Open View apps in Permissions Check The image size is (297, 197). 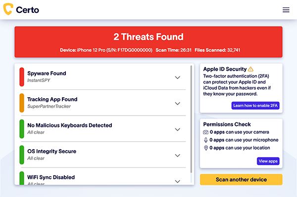[268, 161]
